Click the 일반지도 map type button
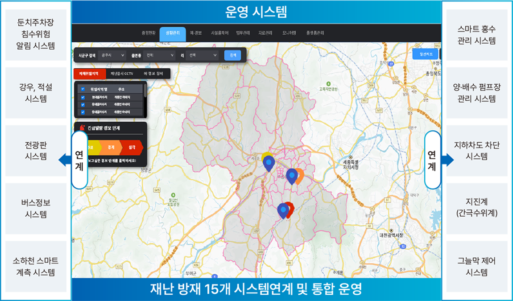Screen dimensions: 513x301 pos(425,54)
